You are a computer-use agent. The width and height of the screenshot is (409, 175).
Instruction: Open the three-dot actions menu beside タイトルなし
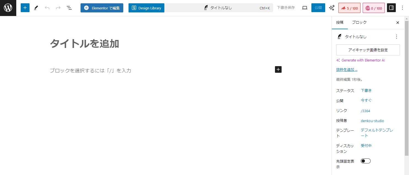(396, 37)
